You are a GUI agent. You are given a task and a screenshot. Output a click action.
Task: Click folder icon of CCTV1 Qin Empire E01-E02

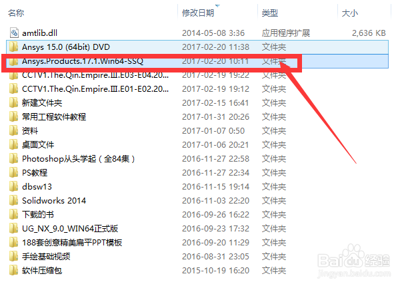(13, 89)
